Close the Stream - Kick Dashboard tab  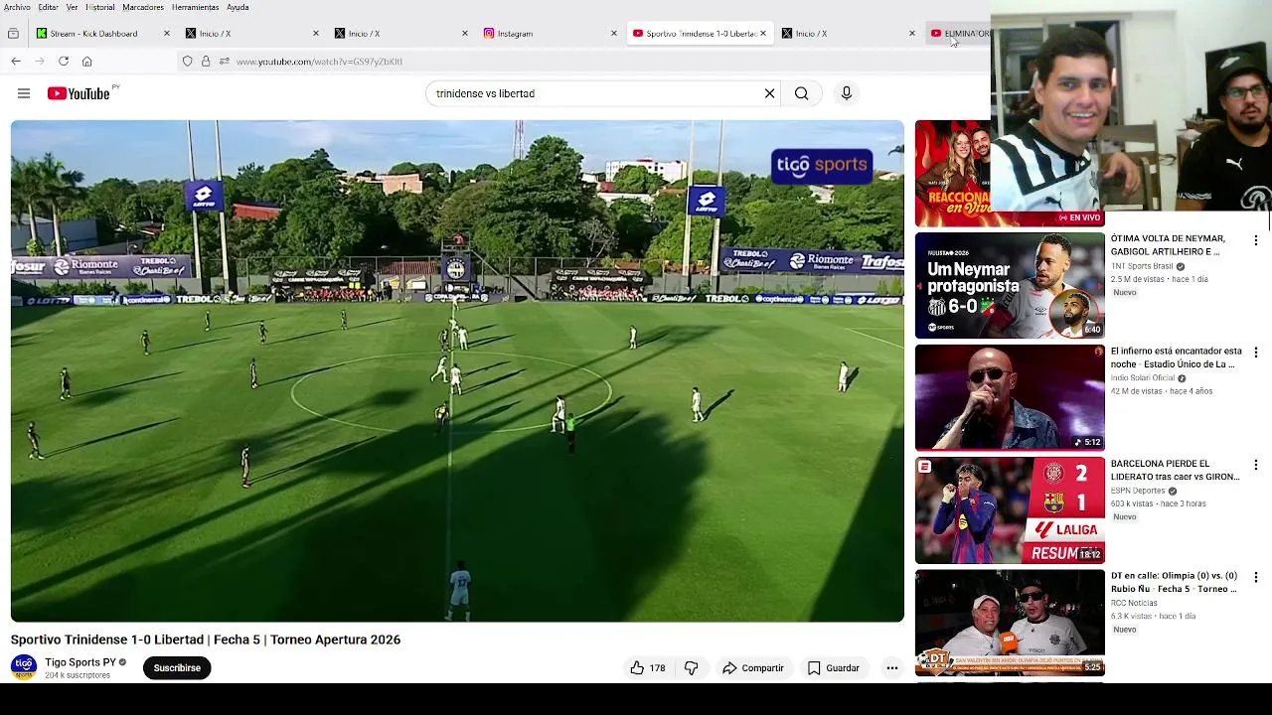(166, 34)
